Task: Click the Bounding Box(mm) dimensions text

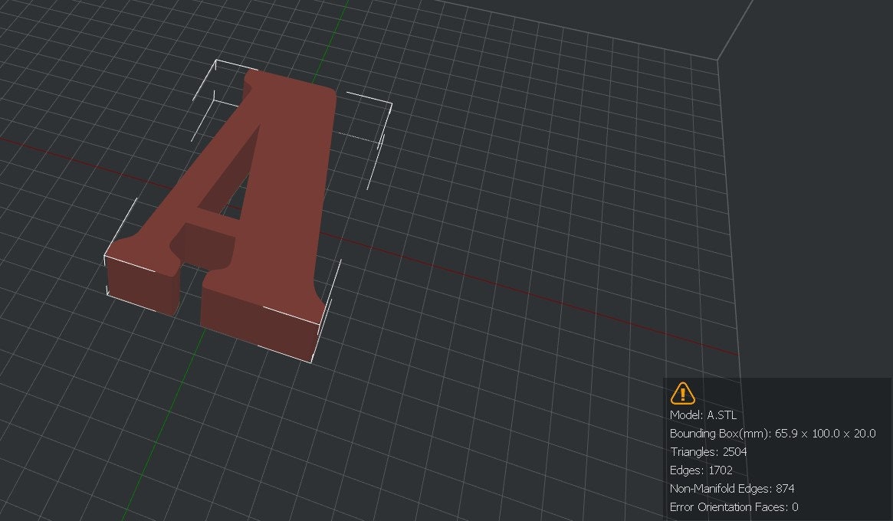Action: [771, 434]
